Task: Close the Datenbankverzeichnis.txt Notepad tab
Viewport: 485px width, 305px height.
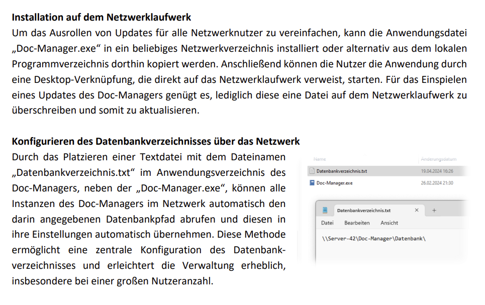Action: [417, 211]
